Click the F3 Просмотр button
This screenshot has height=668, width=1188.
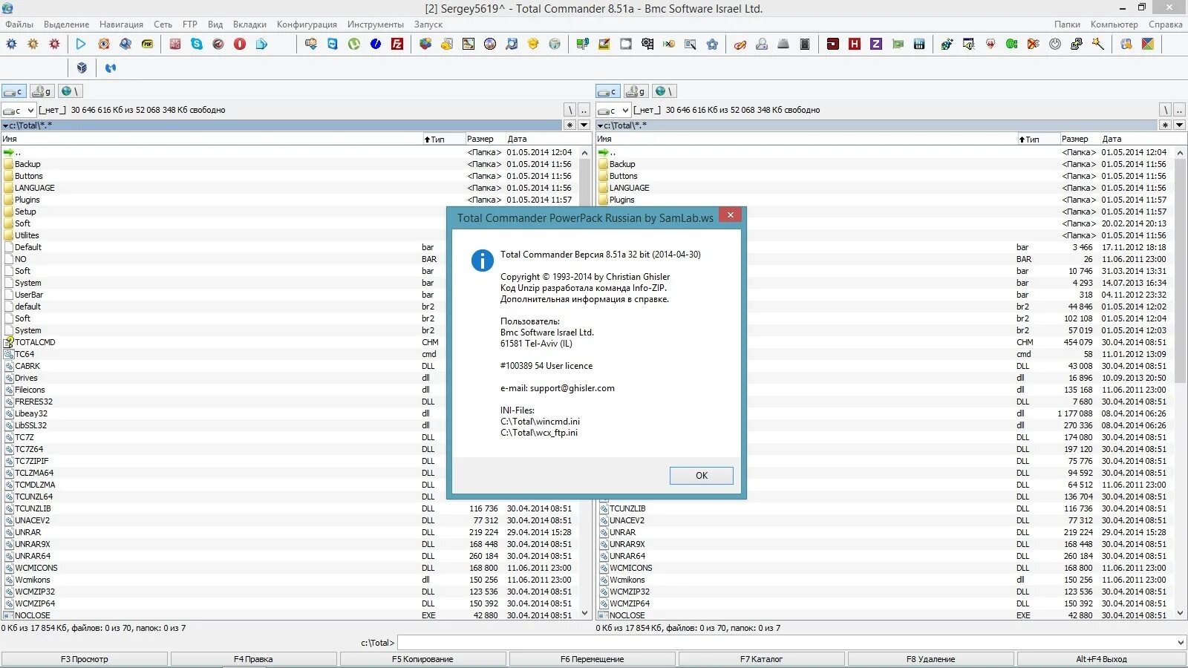tap(85, 659)
